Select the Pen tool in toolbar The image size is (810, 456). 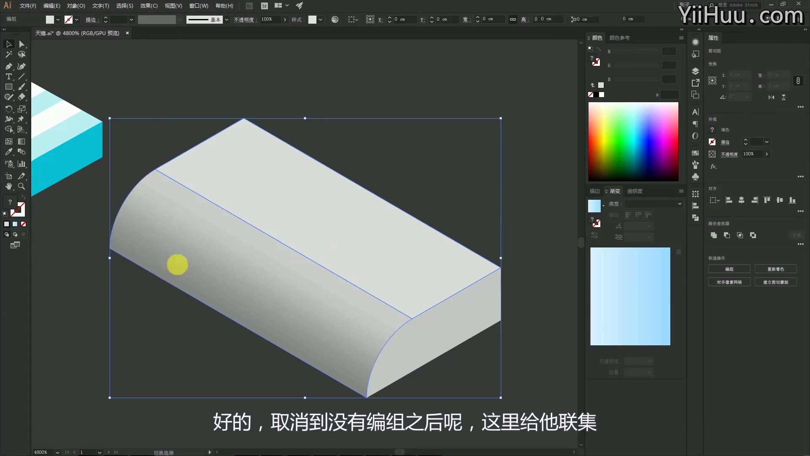(x=8, y=66)
